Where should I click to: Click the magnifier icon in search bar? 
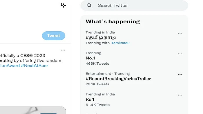point(89,5)
